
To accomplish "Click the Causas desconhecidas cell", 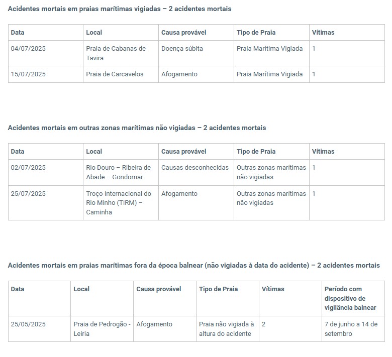I will (196, 172).
